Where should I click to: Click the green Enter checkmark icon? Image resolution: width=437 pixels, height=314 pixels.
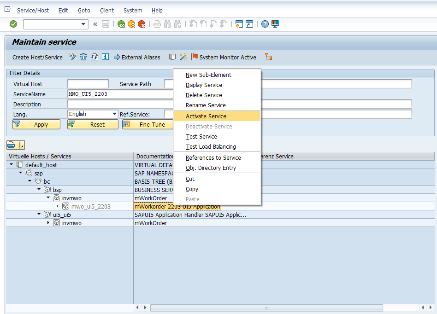(x=13, y=24)
